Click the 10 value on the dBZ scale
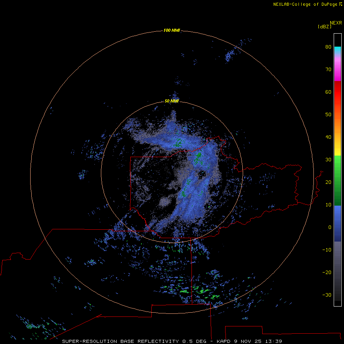Screen dimensions: 344x344 pyautogui.click(x=328, y=205)
